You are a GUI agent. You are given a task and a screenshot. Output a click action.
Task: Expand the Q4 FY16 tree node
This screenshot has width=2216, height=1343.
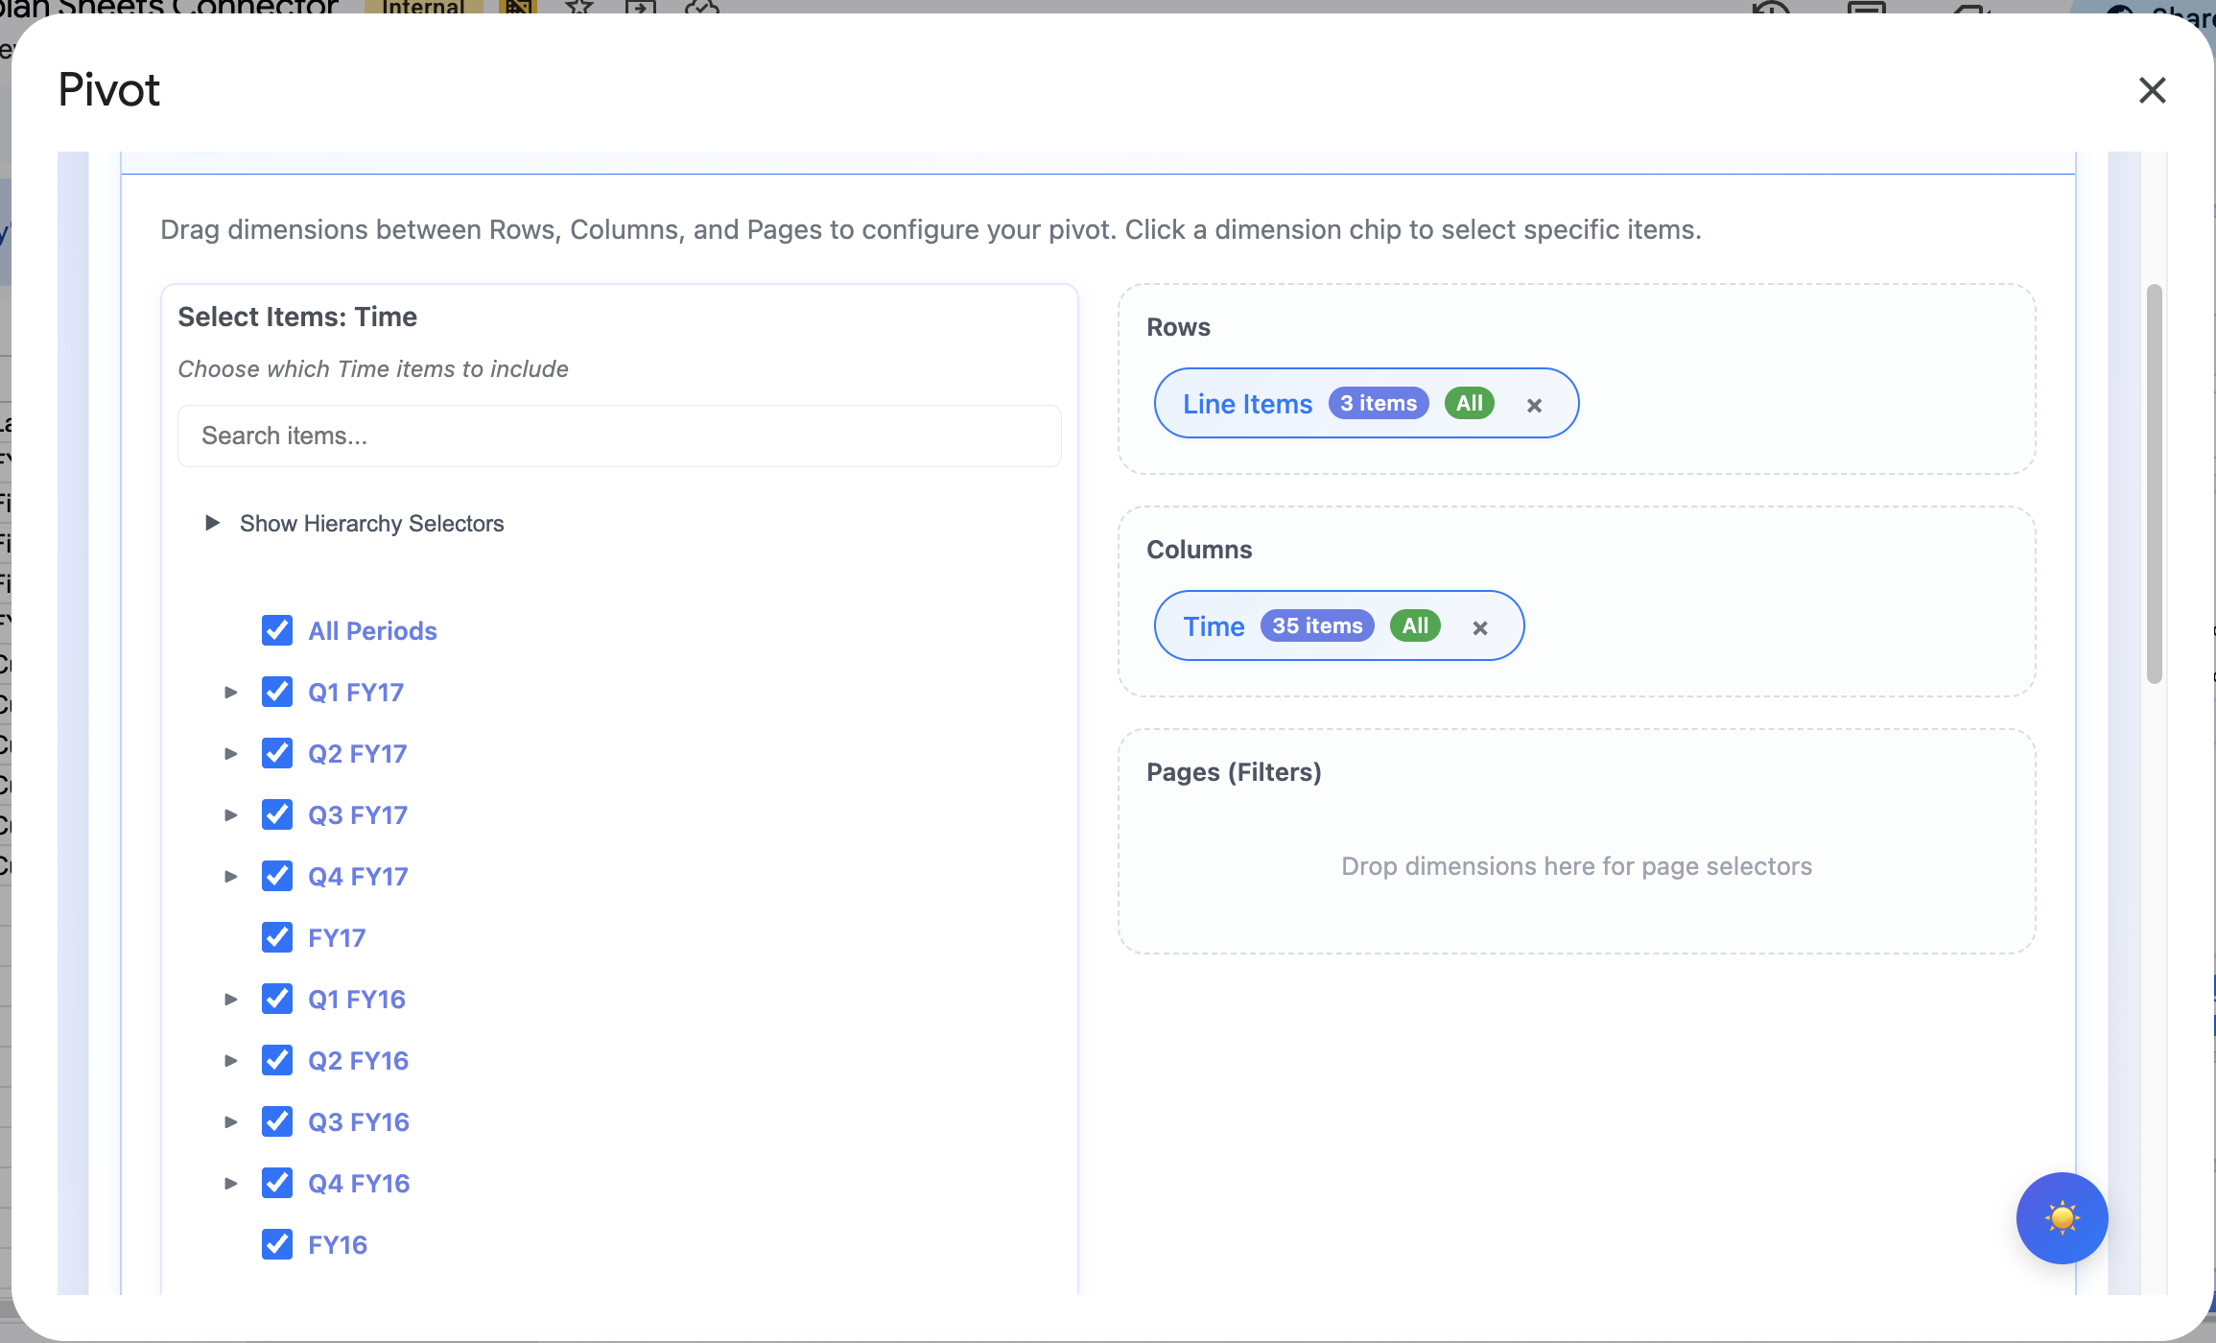tap(229, 1182)
